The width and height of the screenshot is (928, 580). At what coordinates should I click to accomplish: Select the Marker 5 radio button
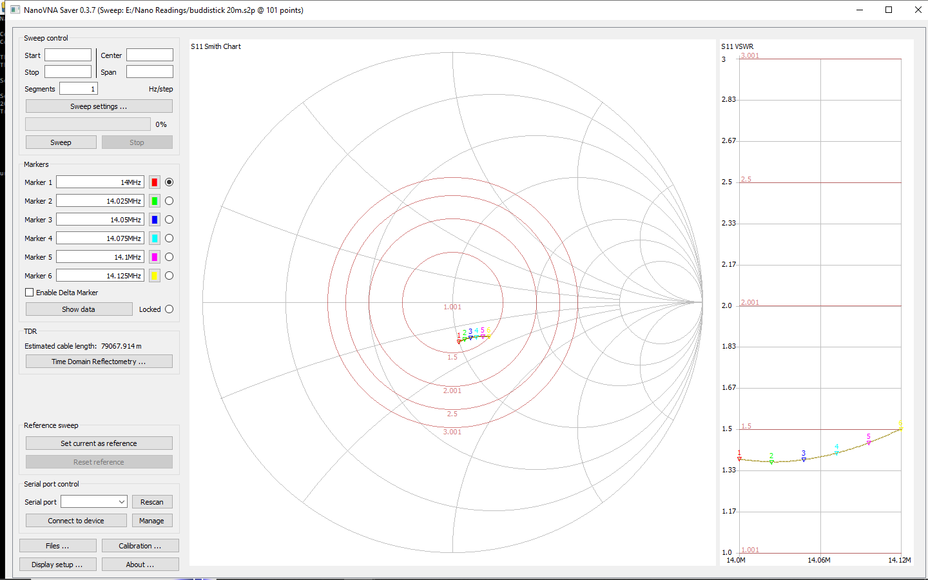tap(169, 257)
